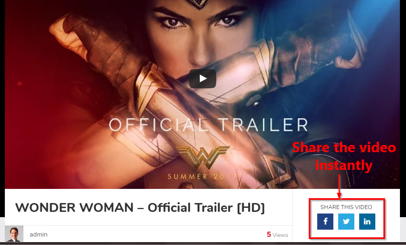Share the video on Twitter
This screenshot has width=406, height=245.
click(346, 222)
